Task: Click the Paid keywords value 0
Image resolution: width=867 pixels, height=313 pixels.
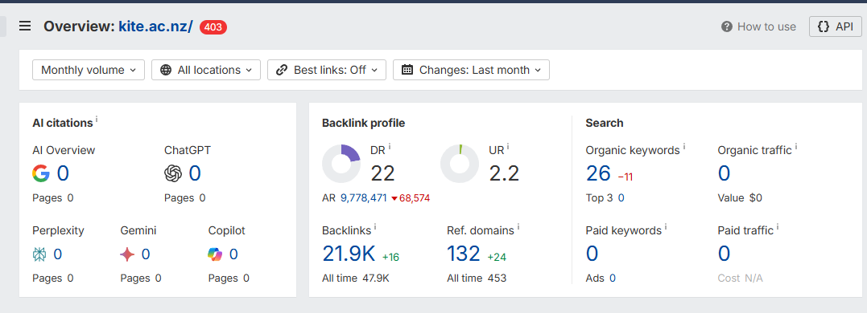Action: point(592,254)
